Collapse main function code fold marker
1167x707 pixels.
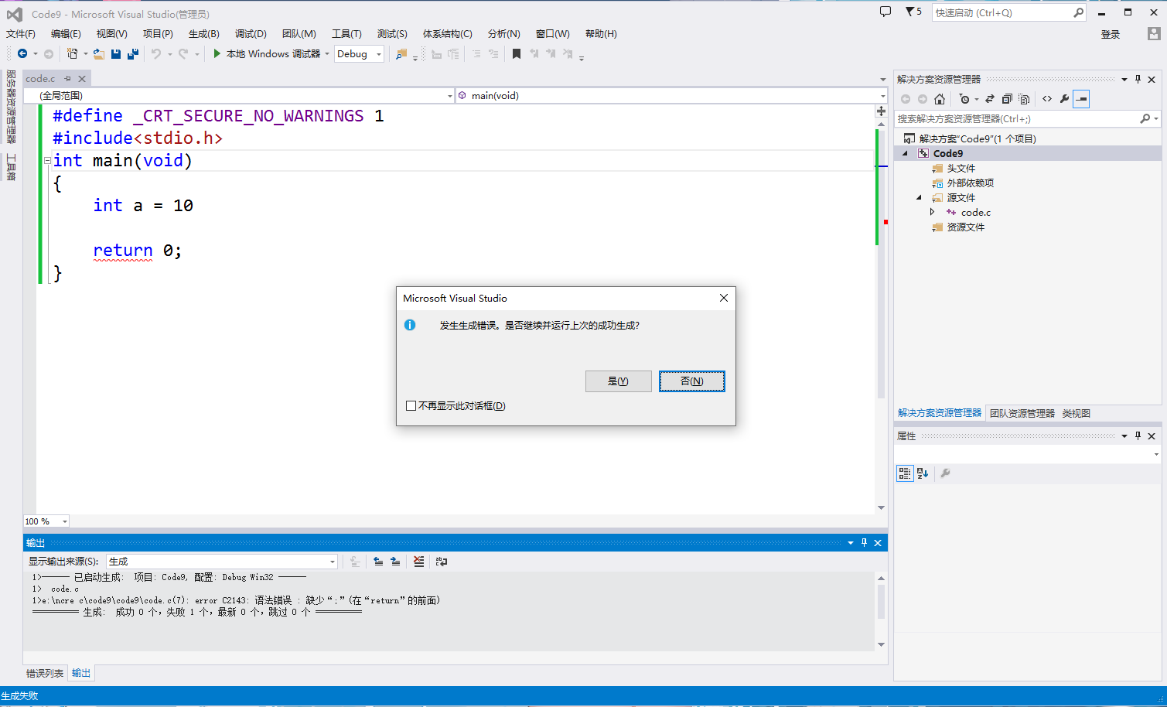(47, 161)
